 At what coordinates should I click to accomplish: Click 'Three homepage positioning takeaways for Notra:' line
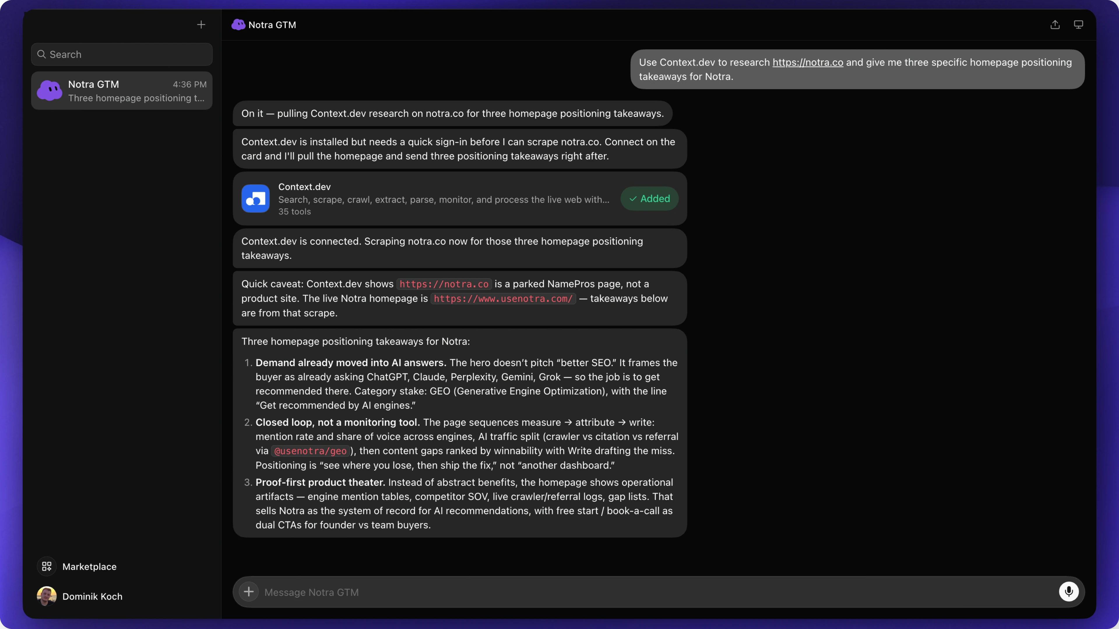(x=356, y=341)
